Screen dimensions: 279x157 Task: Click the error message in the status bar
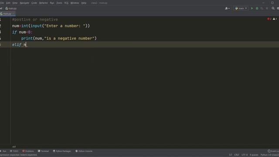point(19,155)
